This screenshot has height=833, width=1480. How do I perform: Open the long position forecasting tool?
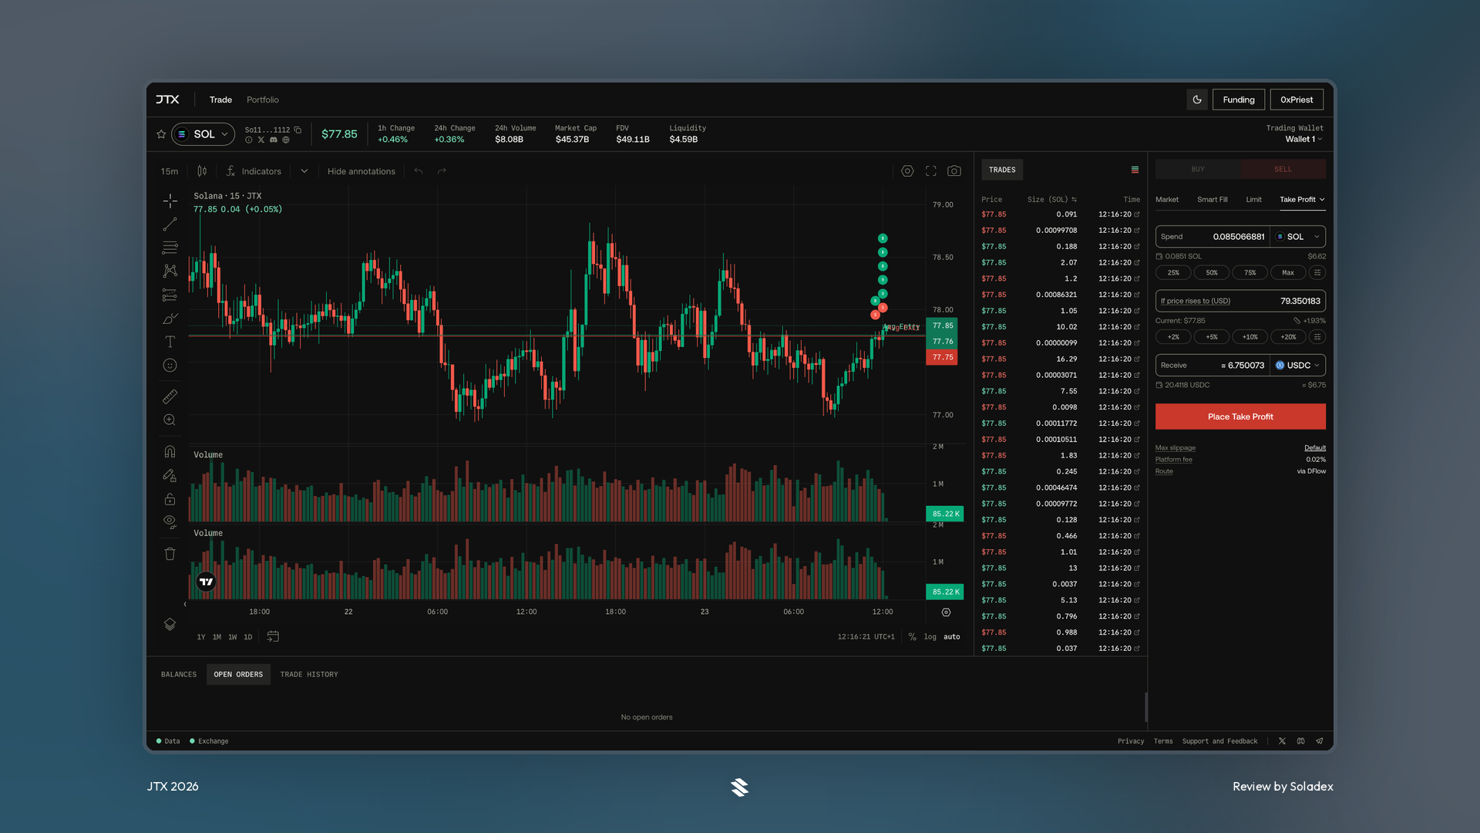click(x=170, y=295)
